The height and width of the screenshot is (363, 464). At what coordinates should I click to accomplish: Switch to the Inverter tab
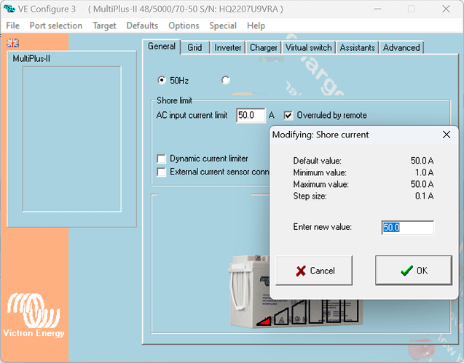228,47
